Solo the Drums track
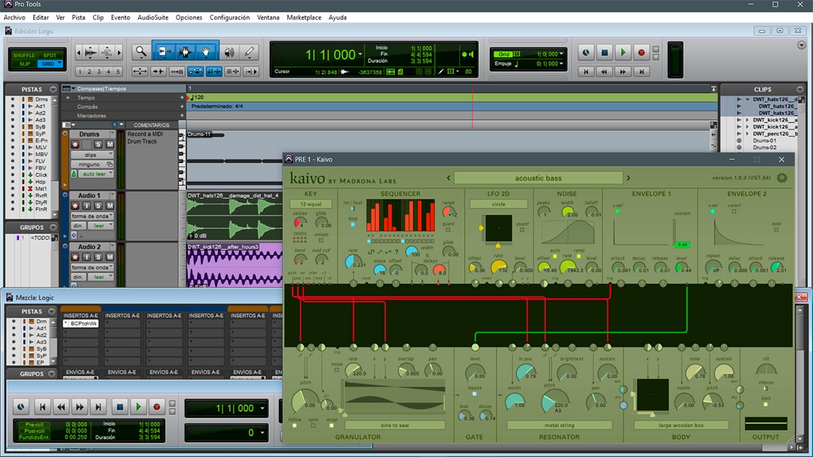This screenshot has width=813, height=457. (x=98, y=144)
